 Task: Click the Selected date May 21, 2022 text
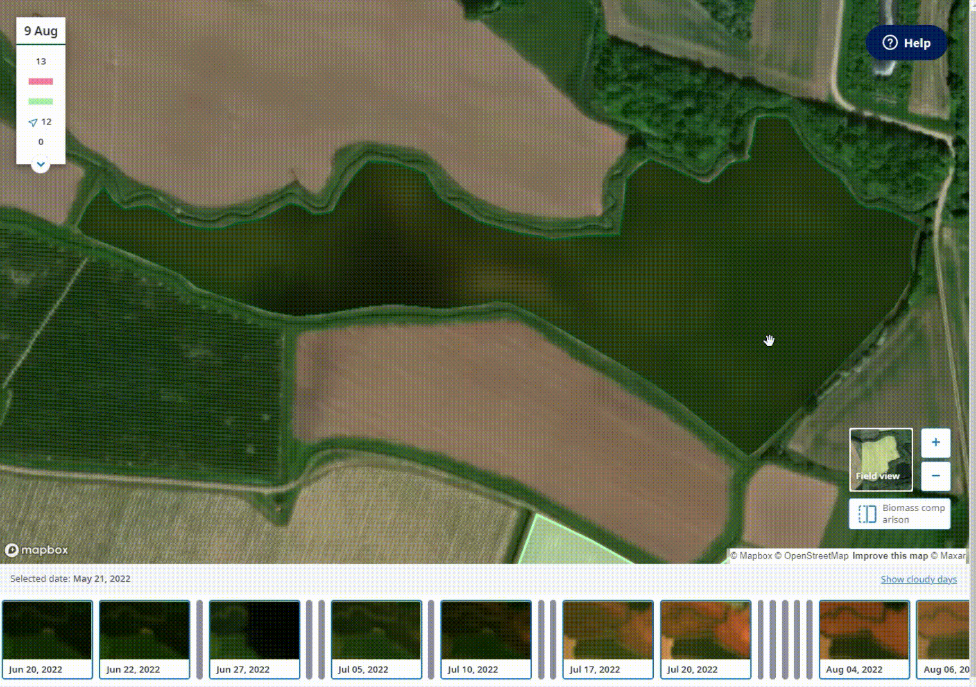pos(71,578)
